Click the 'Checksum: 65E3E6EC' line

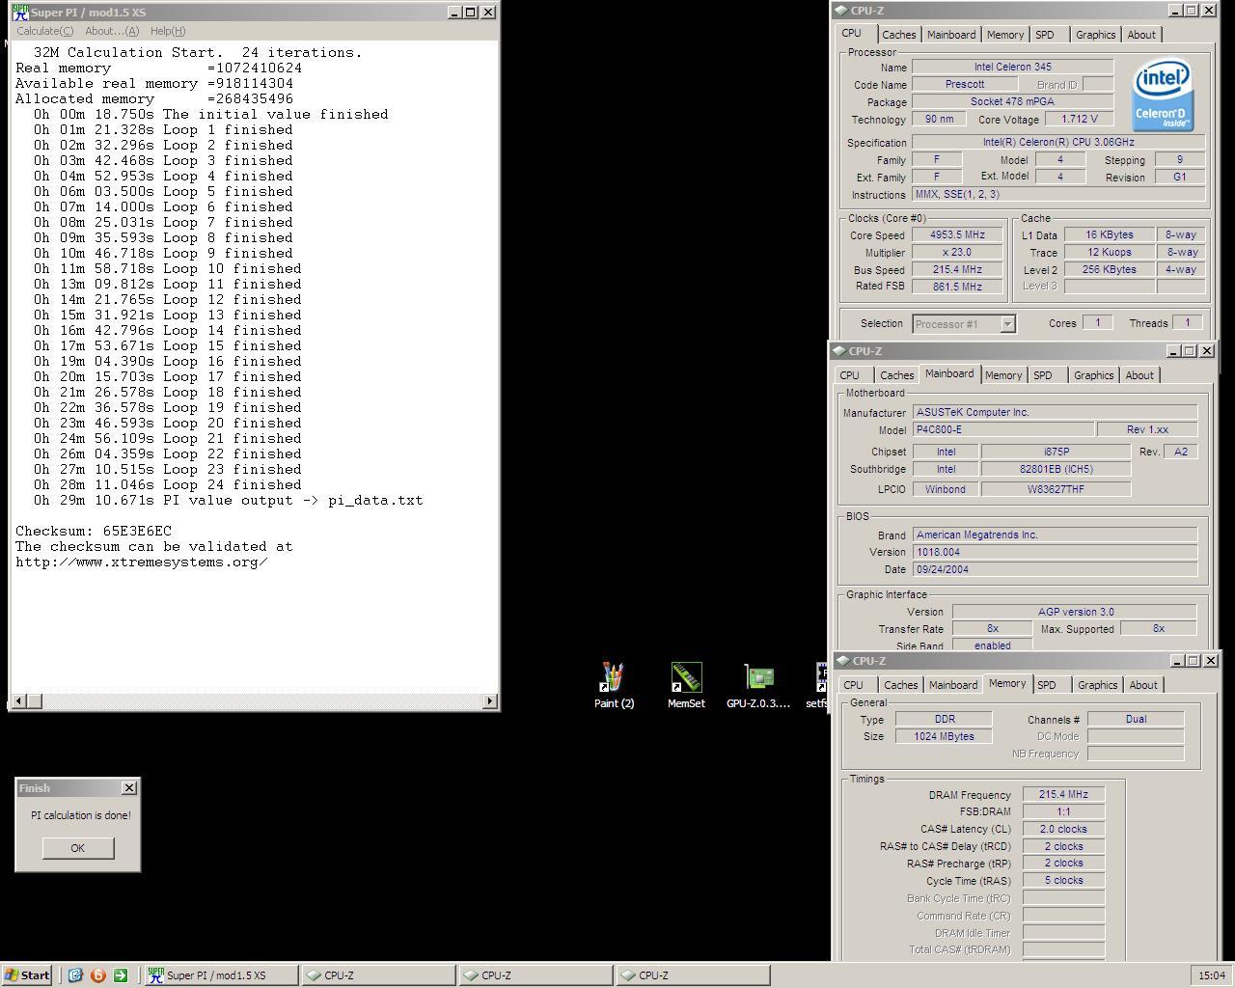(x=94, y=532)
